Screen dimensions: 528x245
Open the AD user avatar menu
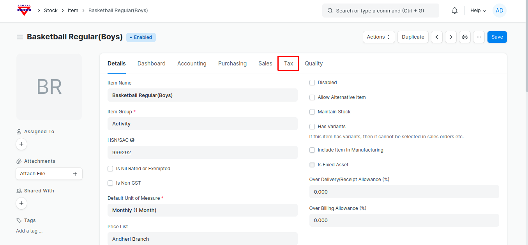499,11
